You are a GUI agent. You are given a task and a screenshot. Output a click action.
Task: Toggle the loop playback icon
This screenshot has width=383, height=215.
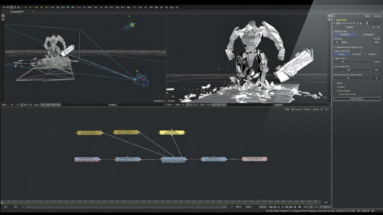tap(295, 207)
